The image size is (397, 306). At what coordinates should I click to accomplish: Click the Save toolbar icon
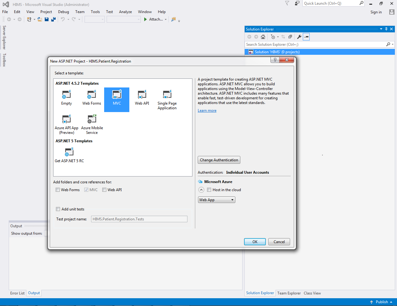tap(47, 19)
